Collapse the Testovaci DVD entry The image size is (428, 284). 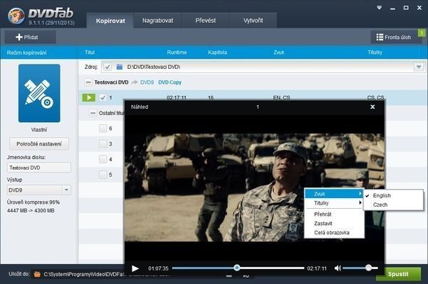coord(88,82)
